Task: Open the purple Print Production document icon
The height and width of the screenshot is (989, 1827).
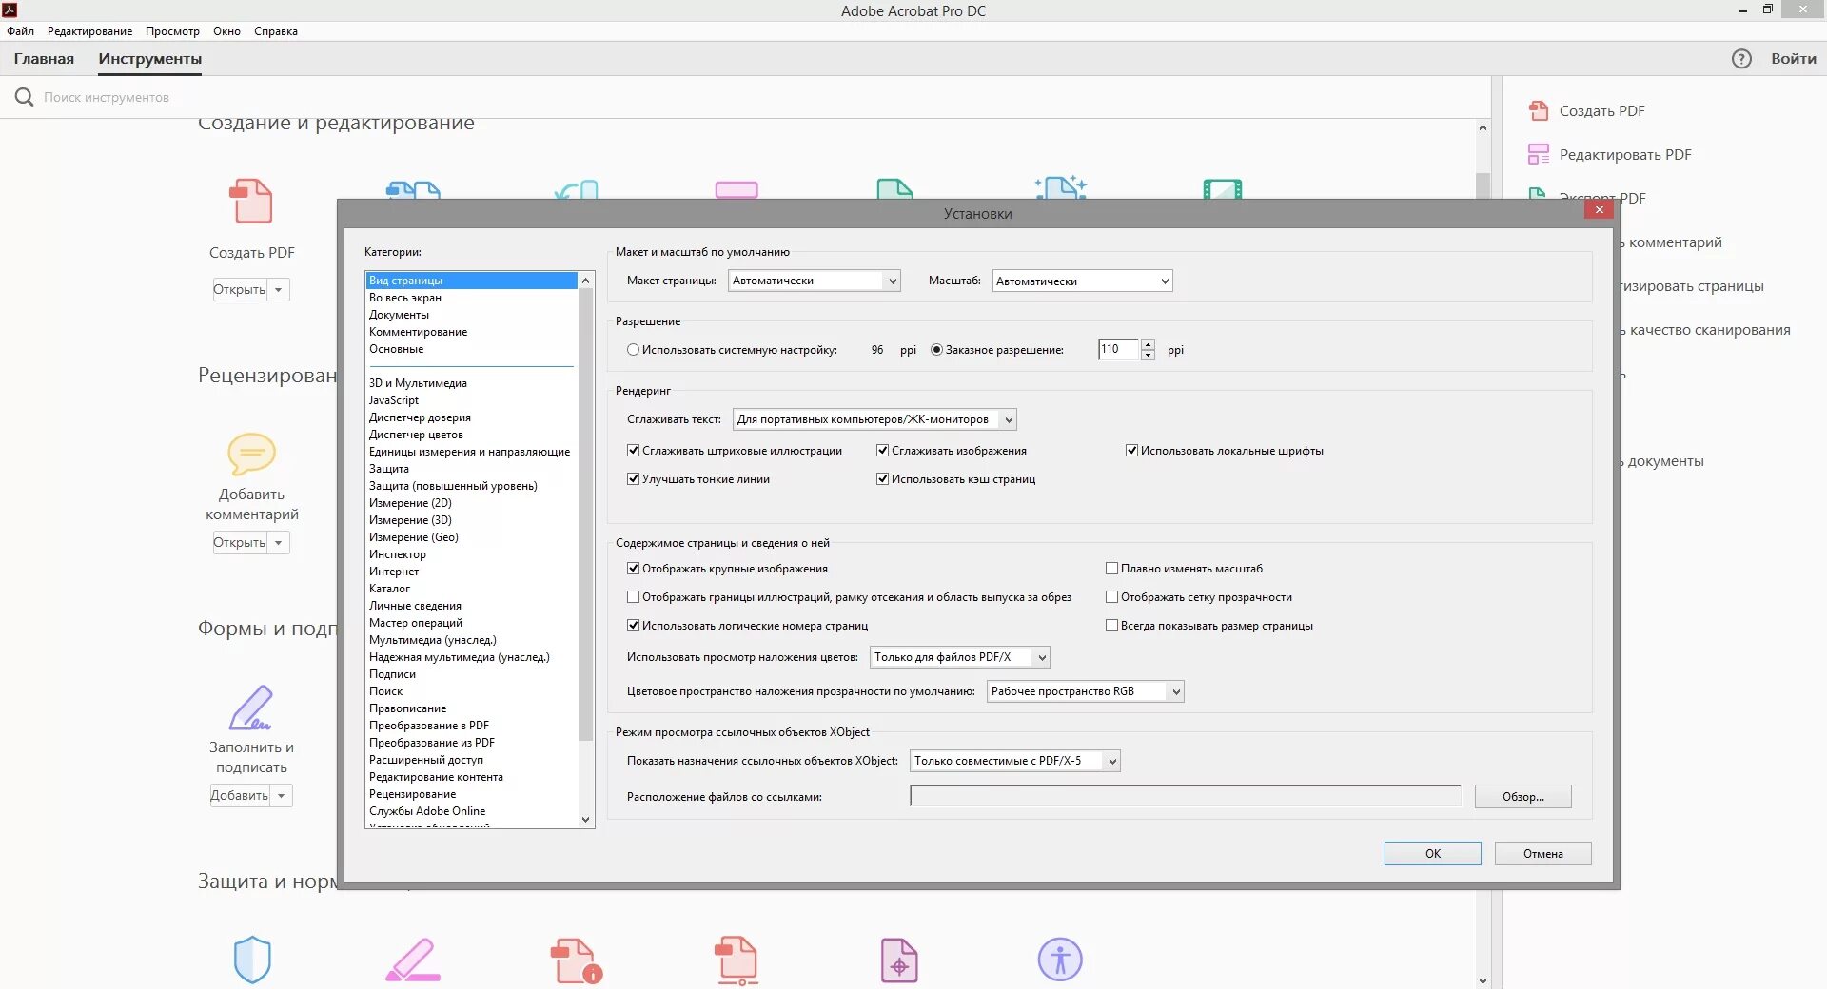Action: [x=899, y=960]
